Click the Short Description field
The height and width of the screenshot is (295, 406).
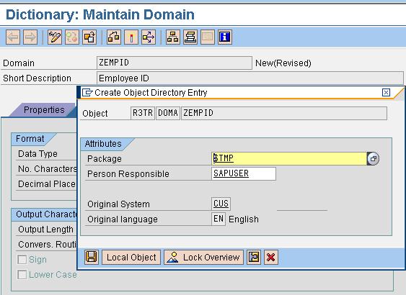click(x=250, y=78)
